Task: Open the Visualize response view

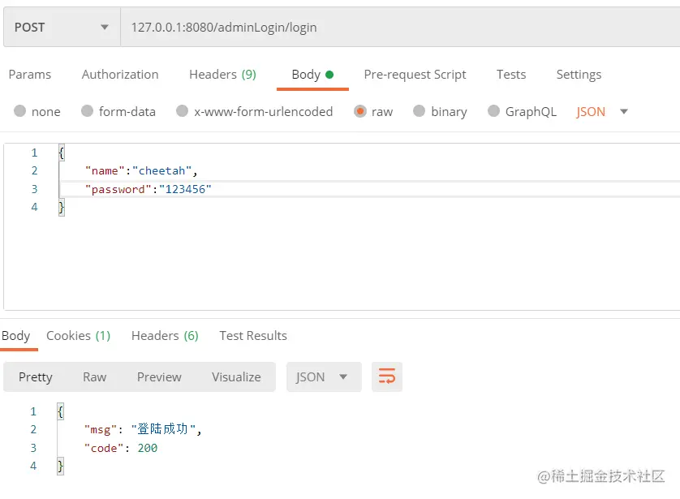Action: click(236, 376)
